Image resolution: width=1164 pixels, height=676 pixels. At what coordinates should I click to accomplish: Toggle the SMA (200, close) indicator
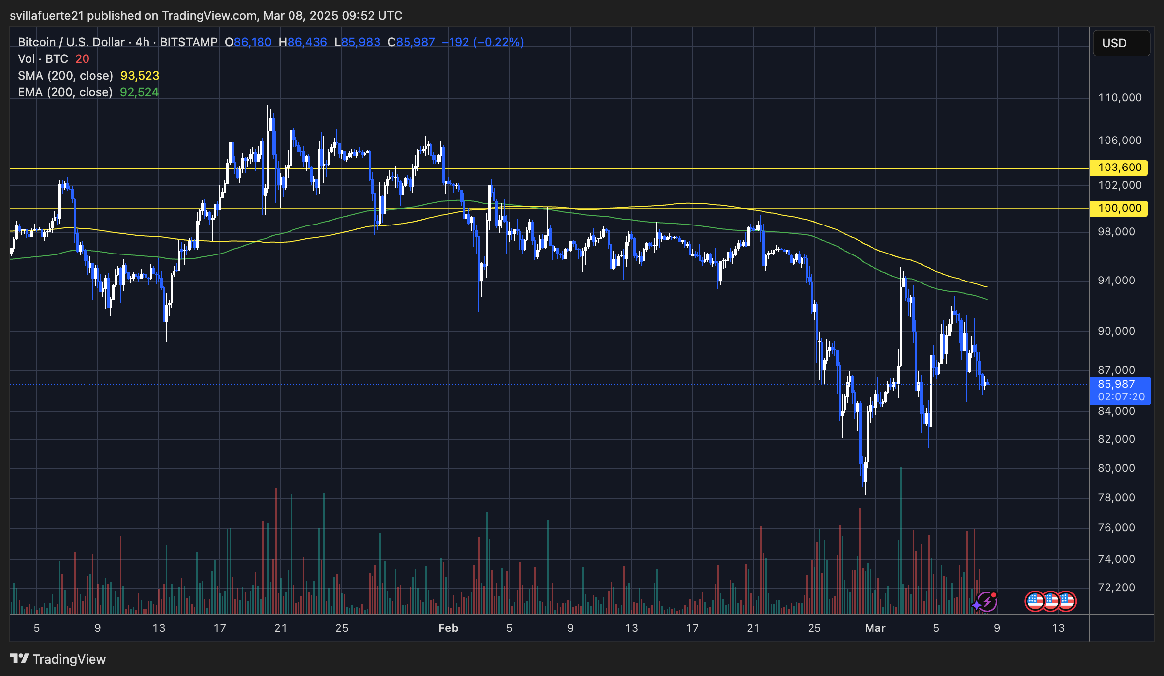click(x=64, y=75)
